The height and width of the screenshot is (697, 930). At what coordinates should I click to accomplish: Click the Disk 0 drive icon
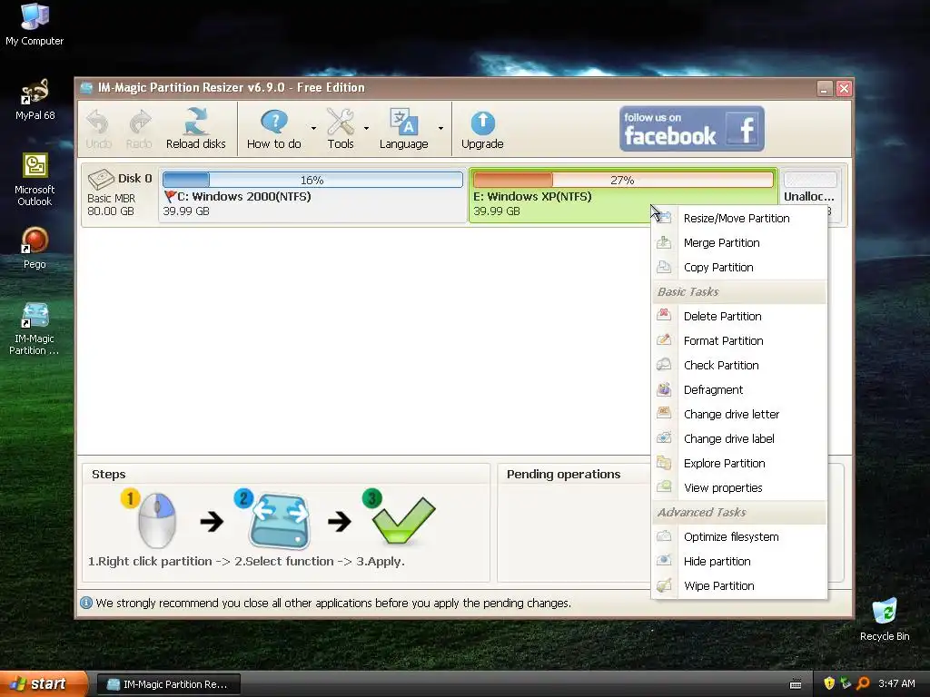point(101,179)
